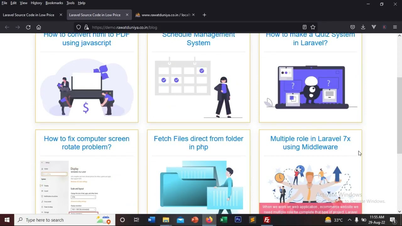Open How to fix computer screen rotate post
This screenshot has height=226, width=402.
coord(87,143)
